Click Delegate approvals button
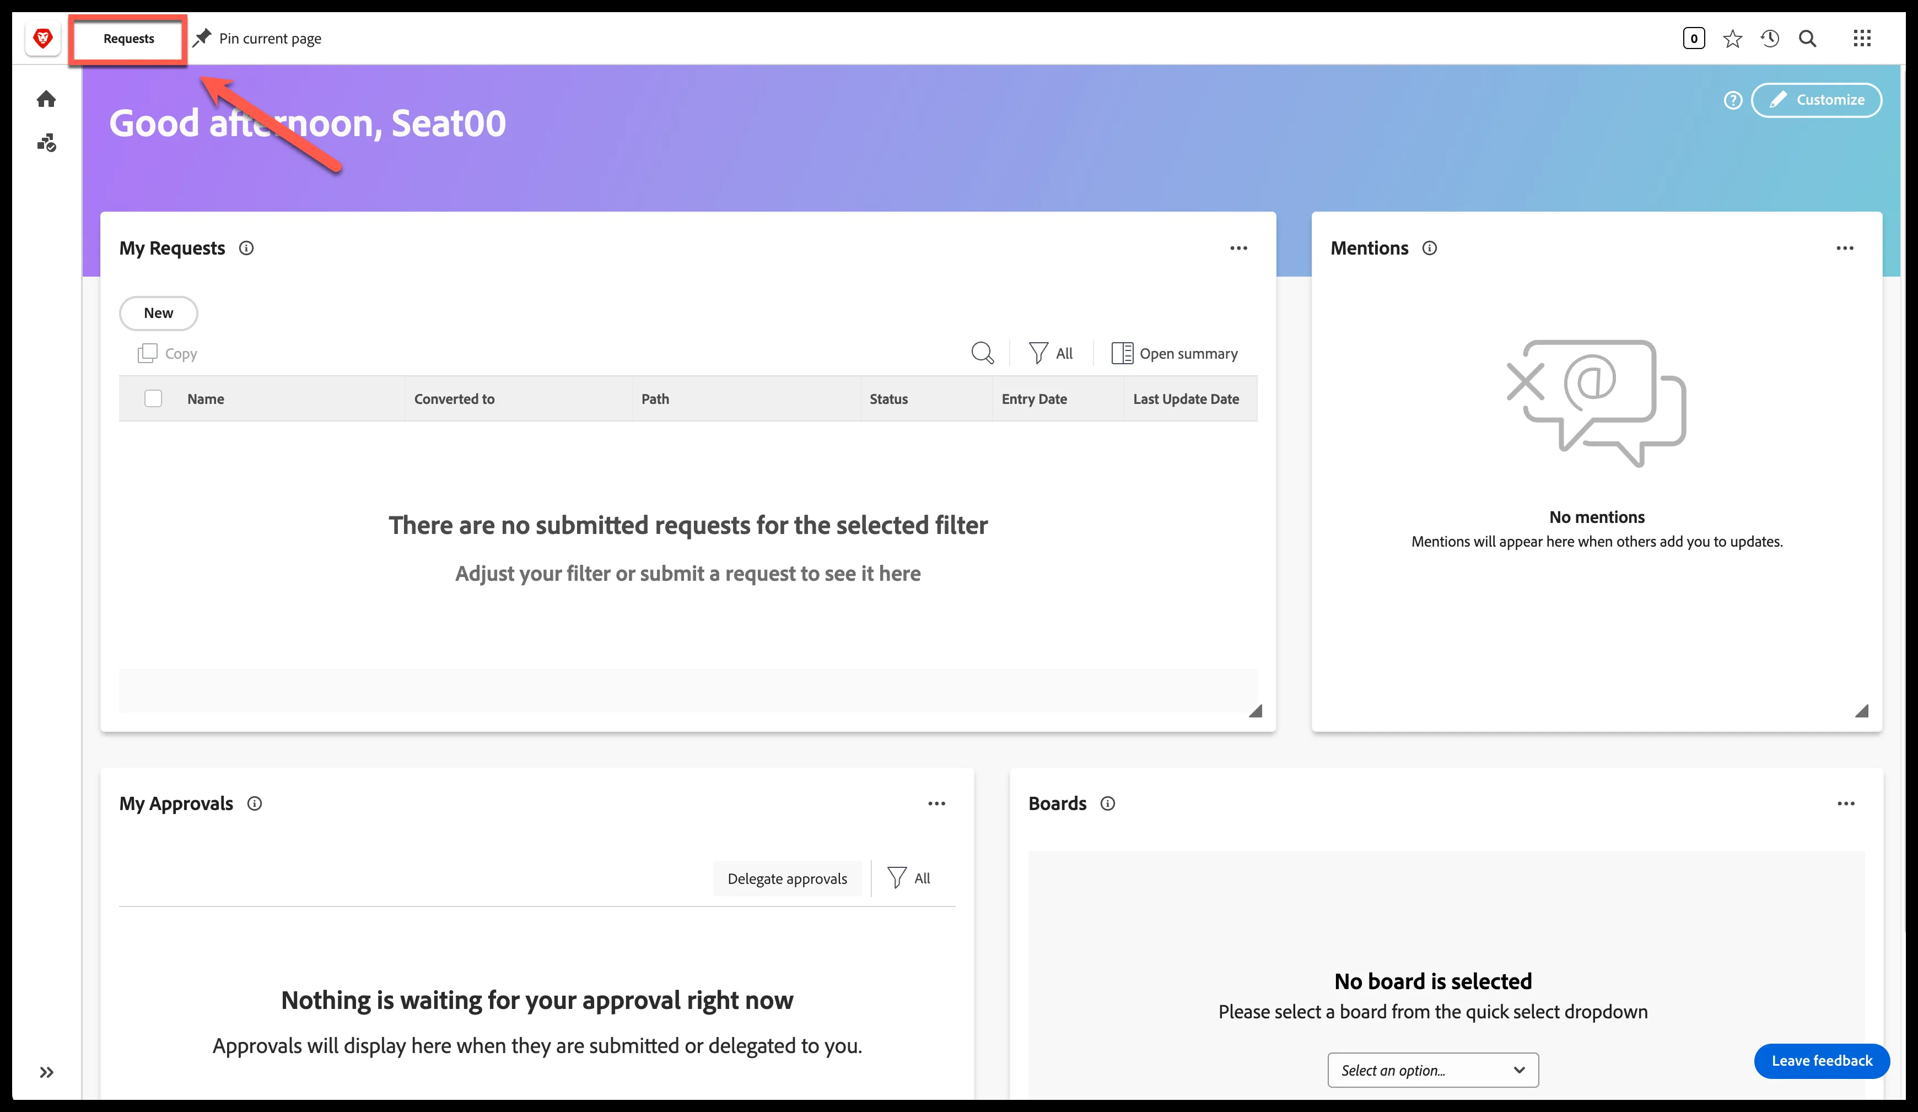1918x1112 pixels. coord(787,879)
